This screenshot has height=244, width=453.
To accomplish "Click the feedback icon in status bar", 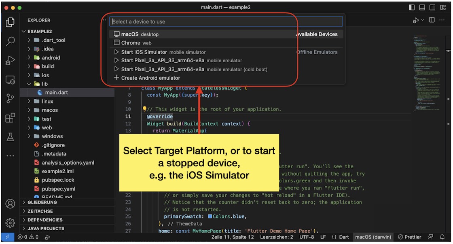I will (x=430, y=237).
